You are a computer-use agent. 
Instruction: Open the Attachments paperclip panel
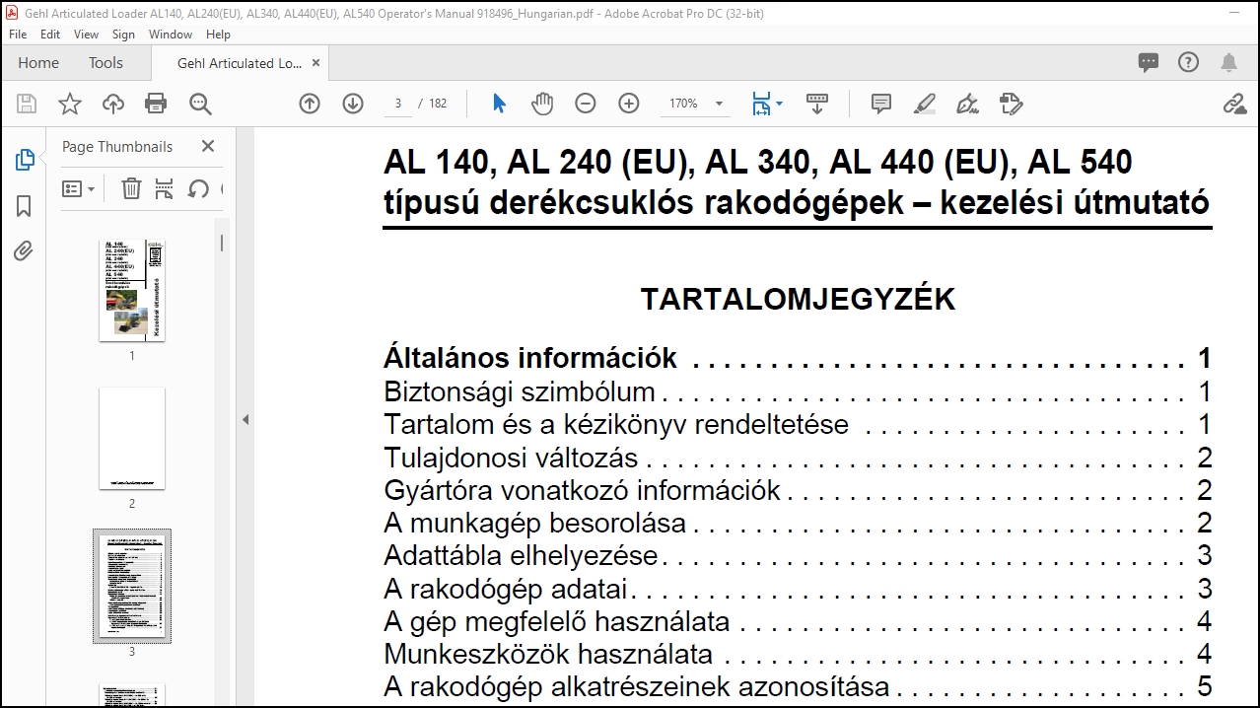[25, 251]
